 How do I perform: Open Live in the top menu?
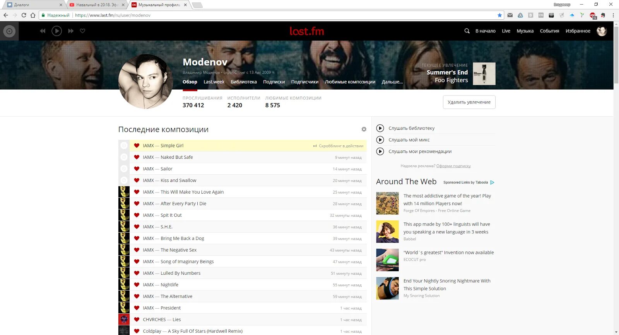pos(506,31)
